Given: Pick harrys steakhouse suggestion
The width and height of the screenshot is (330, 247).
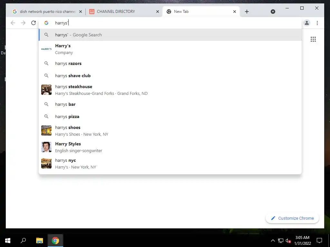Looking at the screenshot, I should click(170, 90).
